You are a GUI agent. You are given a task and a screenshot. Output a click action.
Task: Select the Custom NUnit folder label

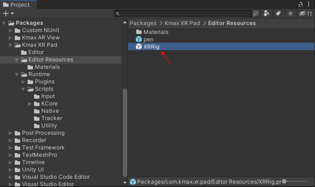point(40,30)
